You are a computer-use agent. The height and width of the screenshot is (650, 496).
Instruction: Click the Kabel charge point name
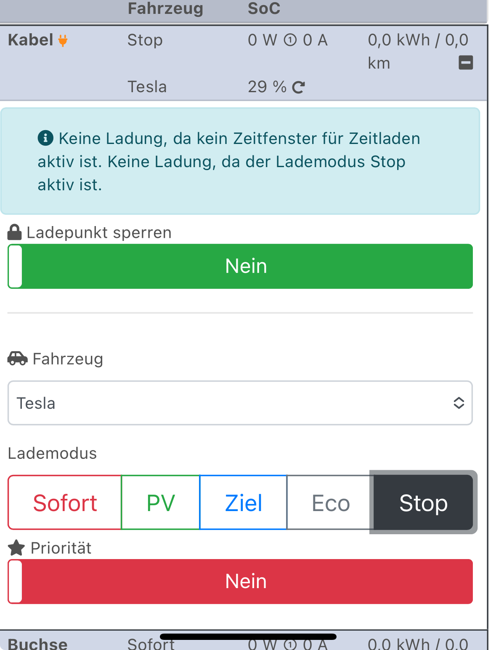point(31,40)
